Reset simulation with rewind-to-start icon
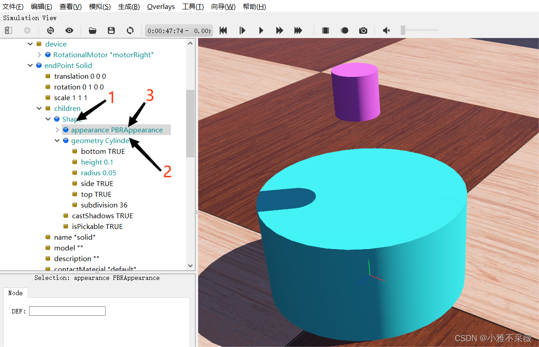The height and width of the screenshot is (347, 539). coord(223,30)
